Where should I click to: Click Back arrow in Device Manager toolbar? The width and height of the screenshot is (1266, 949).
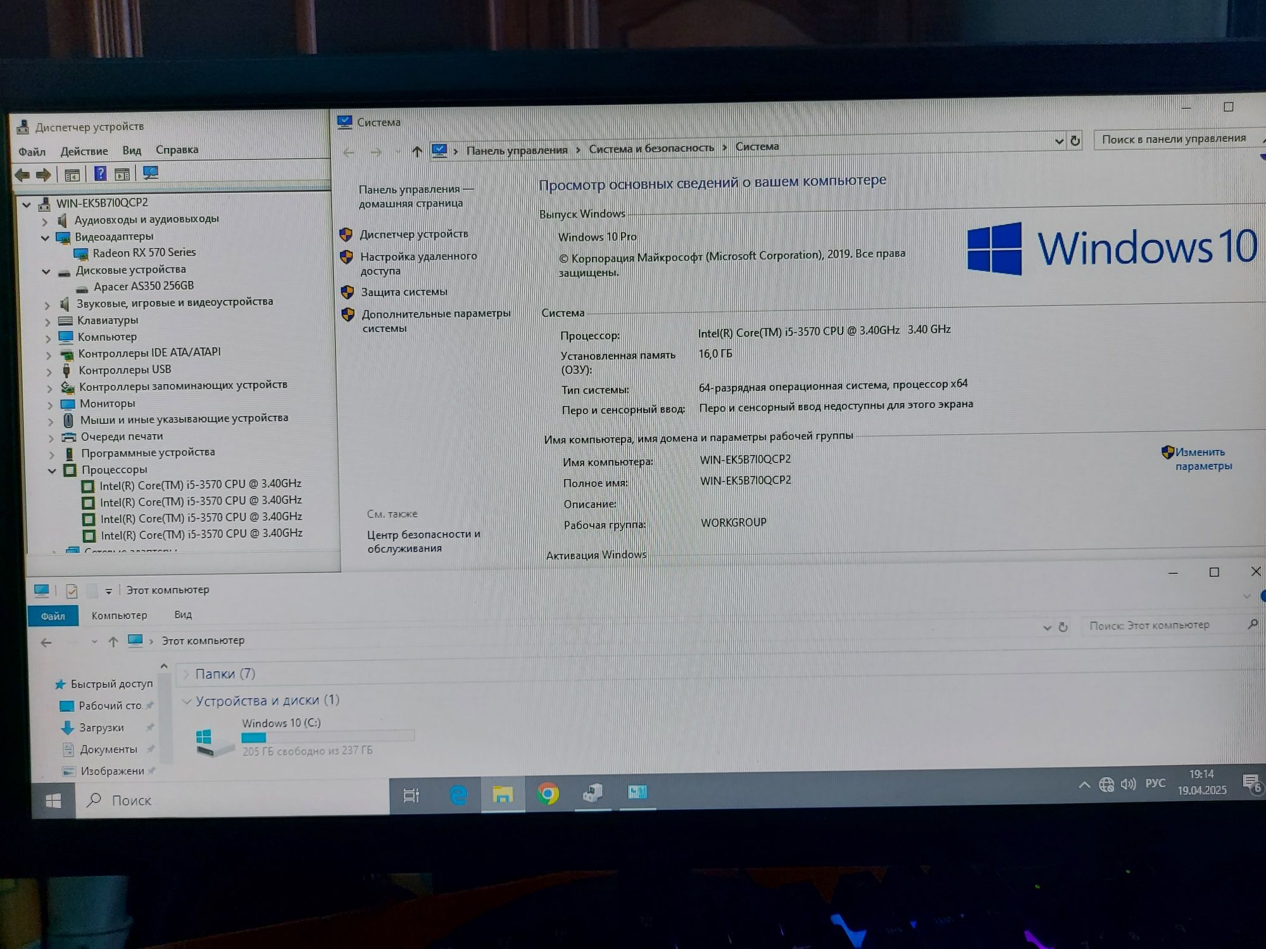click(22, 175)
